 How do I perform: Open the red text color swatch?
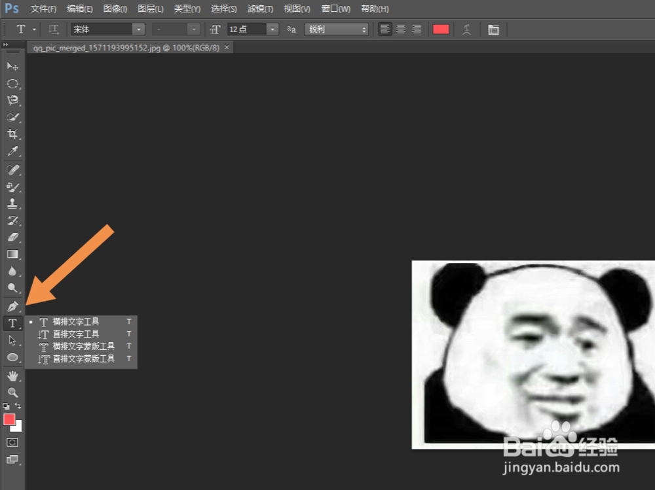click(x=441, y=29)
